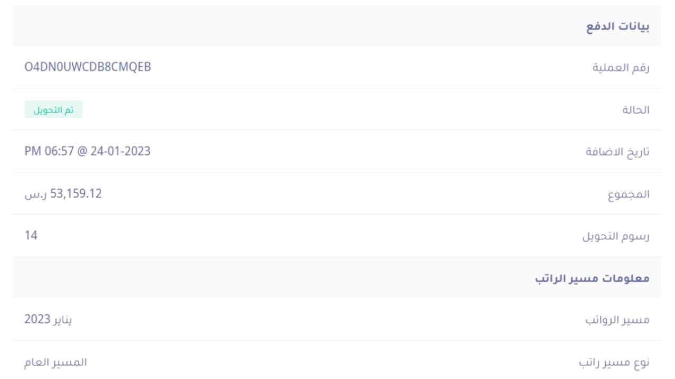Click the date 24-01-2023
Viewport: 675px width, 379px height.
coord(120,152)
